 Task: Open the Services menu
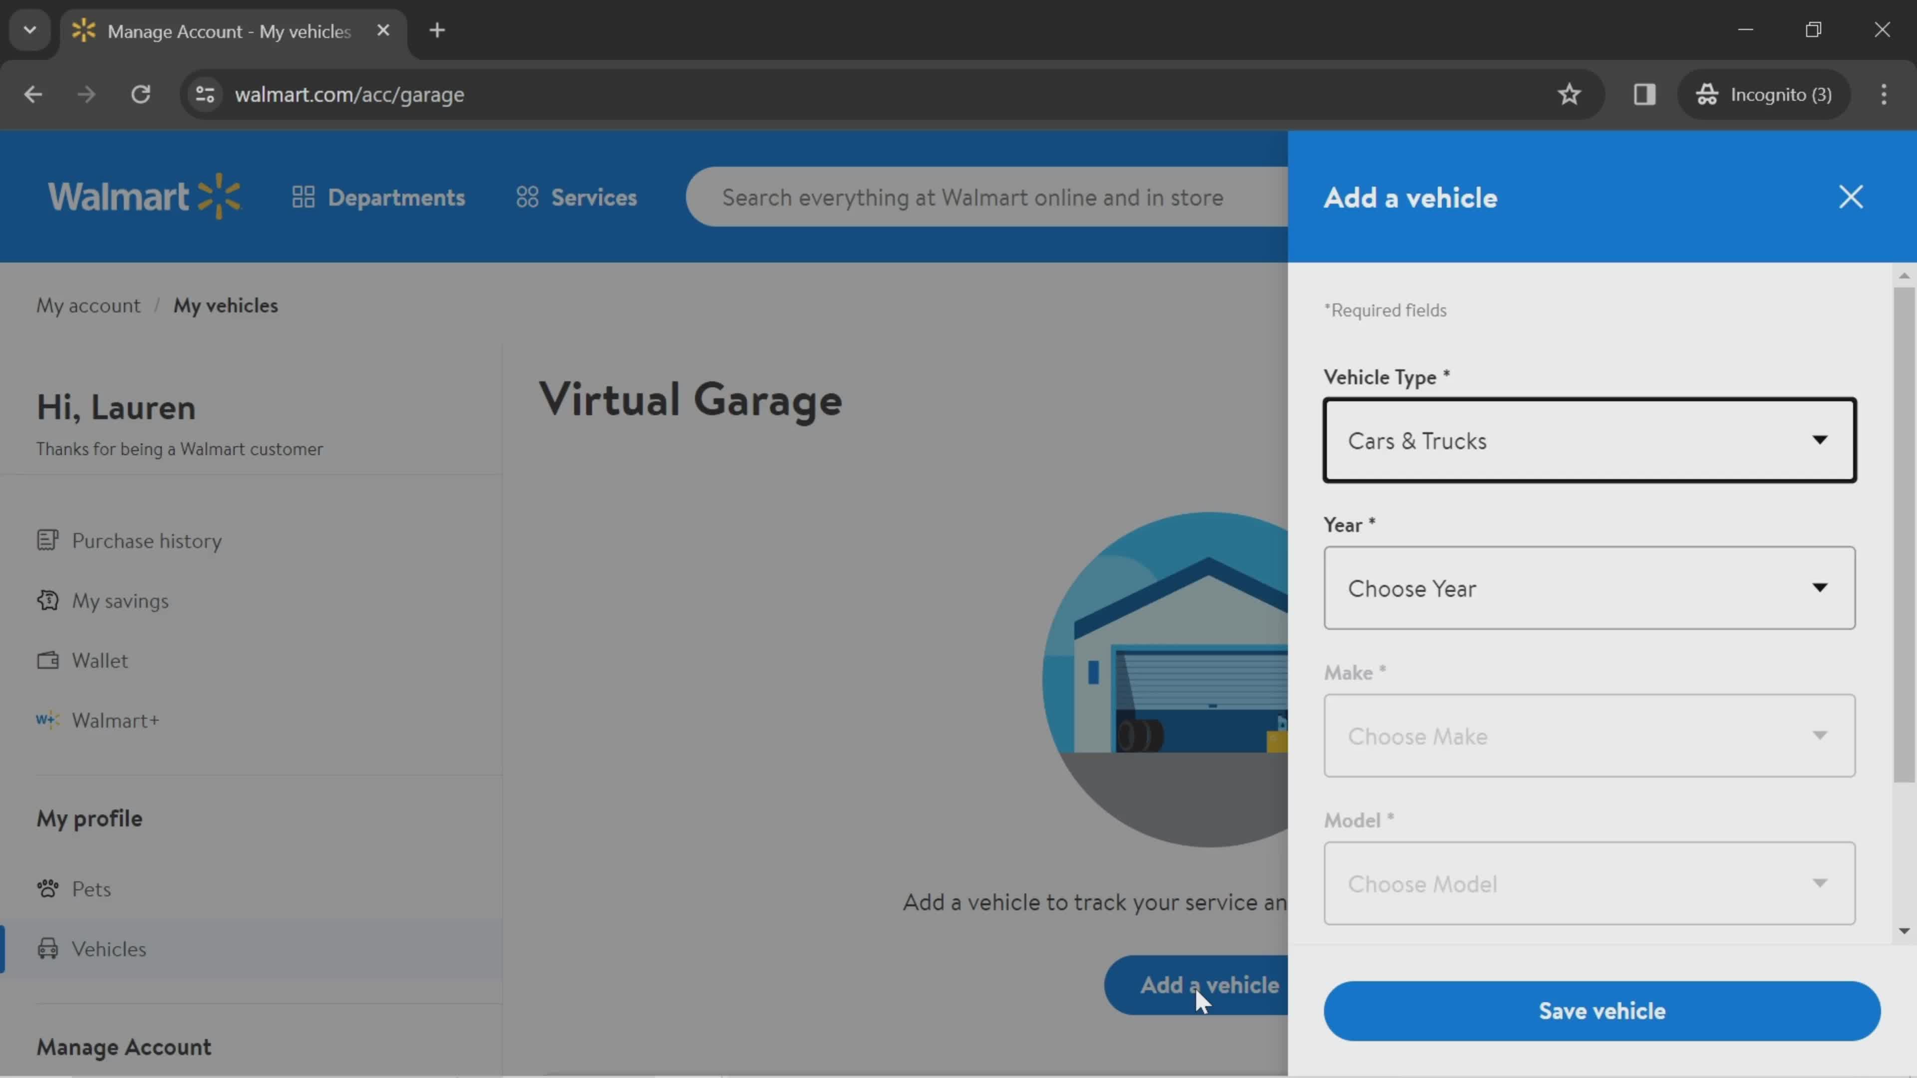(577, 197)
